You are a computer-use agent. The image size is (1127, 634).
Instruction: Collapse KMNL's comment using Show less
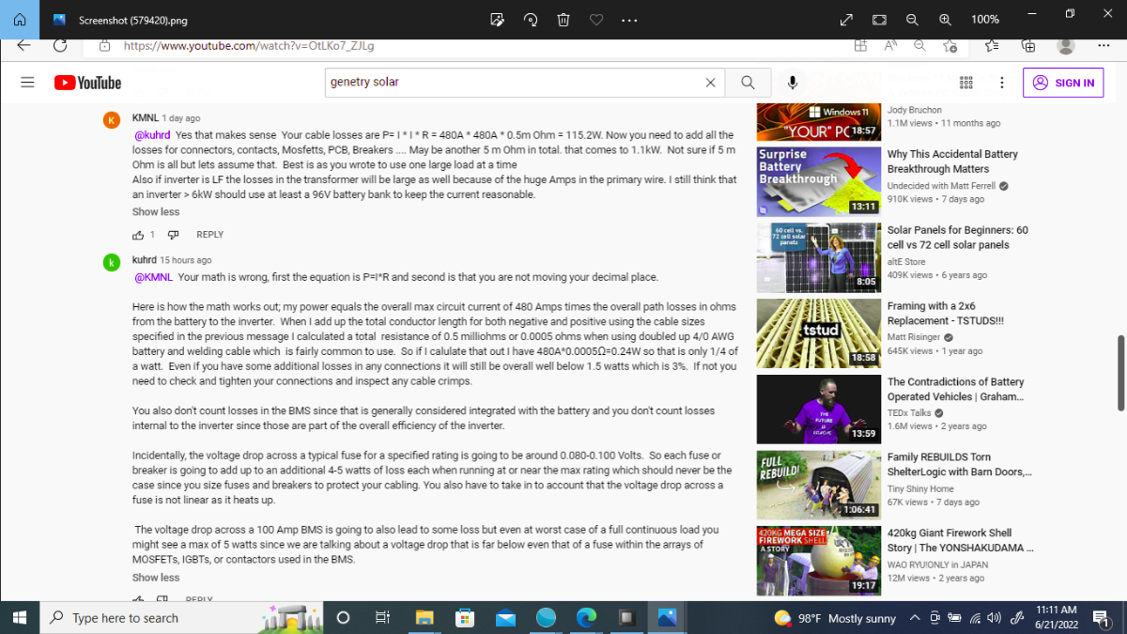click(156, 212)
